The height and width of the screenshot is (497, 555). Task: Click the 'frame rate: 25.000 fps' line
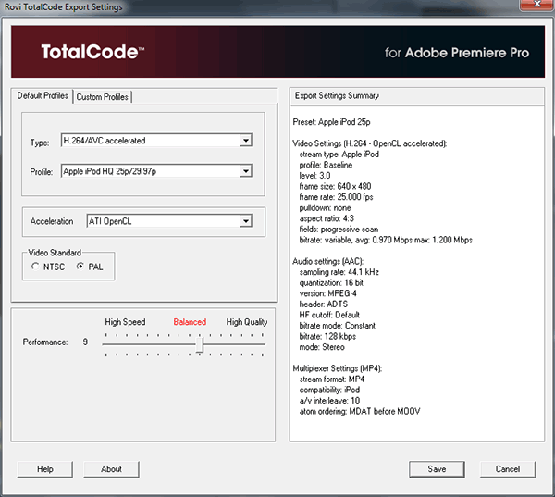pos(336,197)
